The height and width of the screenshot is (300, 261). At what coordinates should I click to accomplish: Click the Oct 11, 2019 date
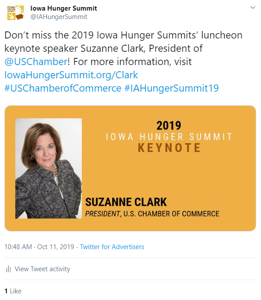55,247
